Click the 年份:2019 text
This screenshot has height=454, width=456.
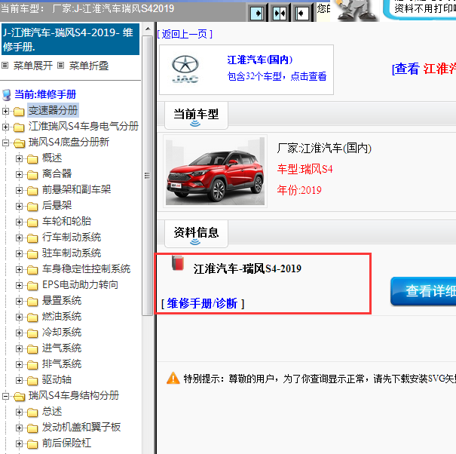pos(299,190)
